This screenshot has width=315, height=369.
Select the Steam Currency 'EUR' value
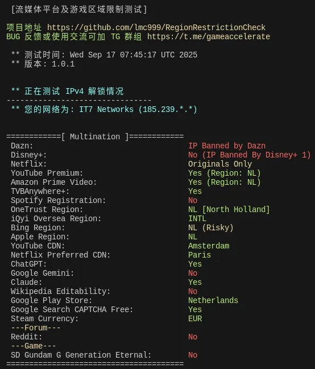[x=195, y=318]
